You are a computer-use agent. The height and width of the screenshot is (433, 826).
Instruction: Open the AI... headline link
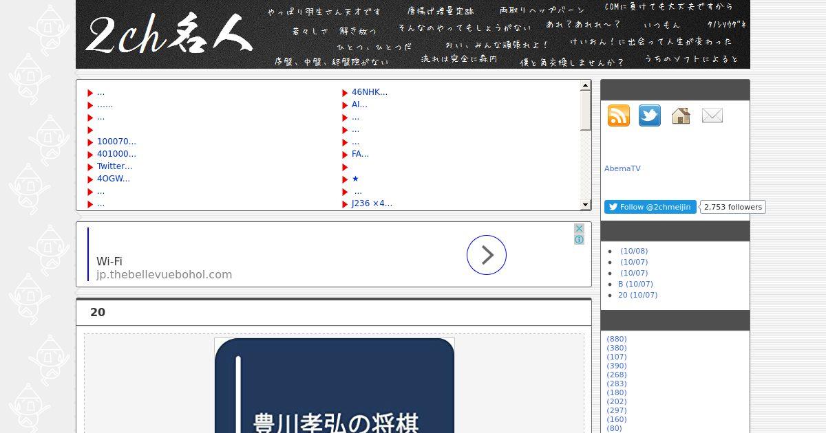tap(359, 104)
